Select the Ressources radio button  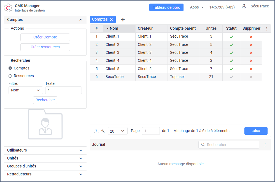pyautogui.click(x=10, y=76)
